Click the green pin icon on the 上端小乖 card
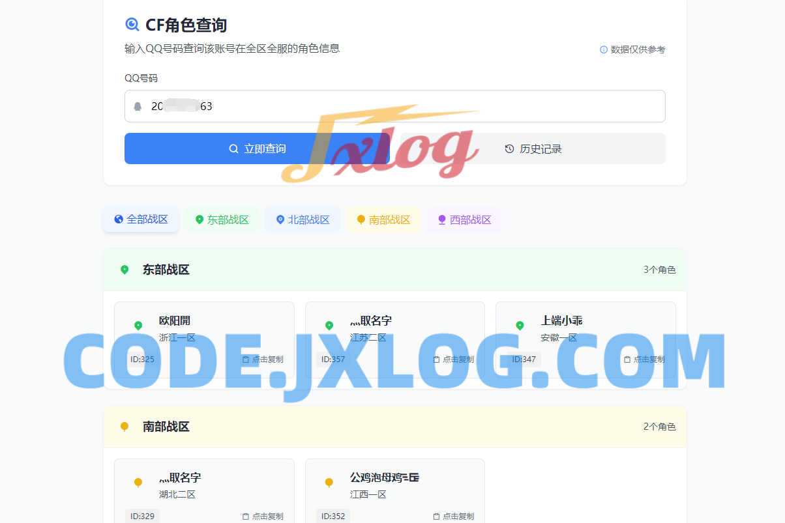 click(520, 325)
